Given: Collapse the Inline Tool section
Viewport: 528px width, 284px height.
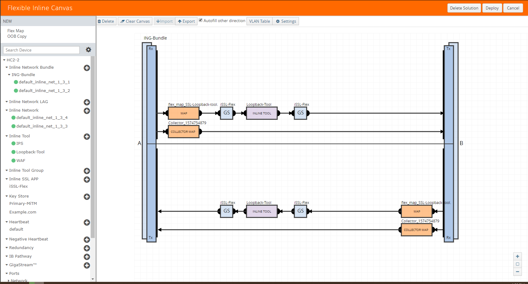Looking at the screenshot, I should pyautogui.click(x=7, y=136).
